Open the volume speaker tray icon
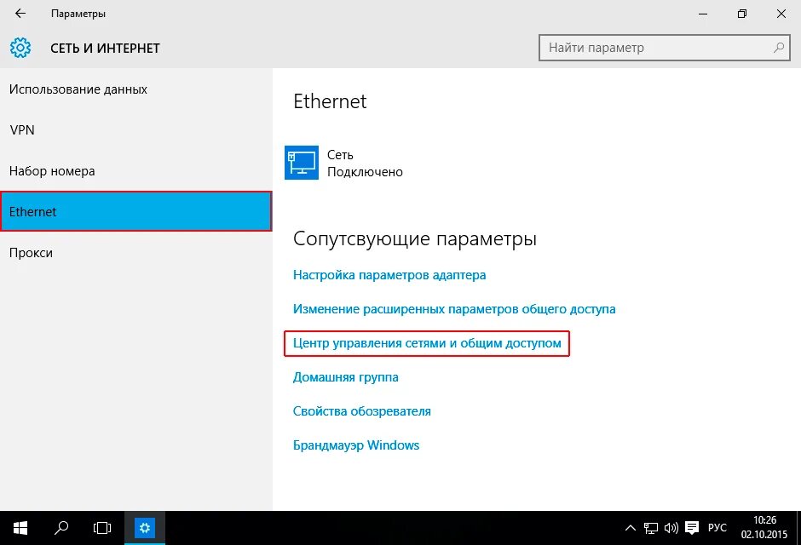Screen dimensions: 801x545 pos(671,528)
